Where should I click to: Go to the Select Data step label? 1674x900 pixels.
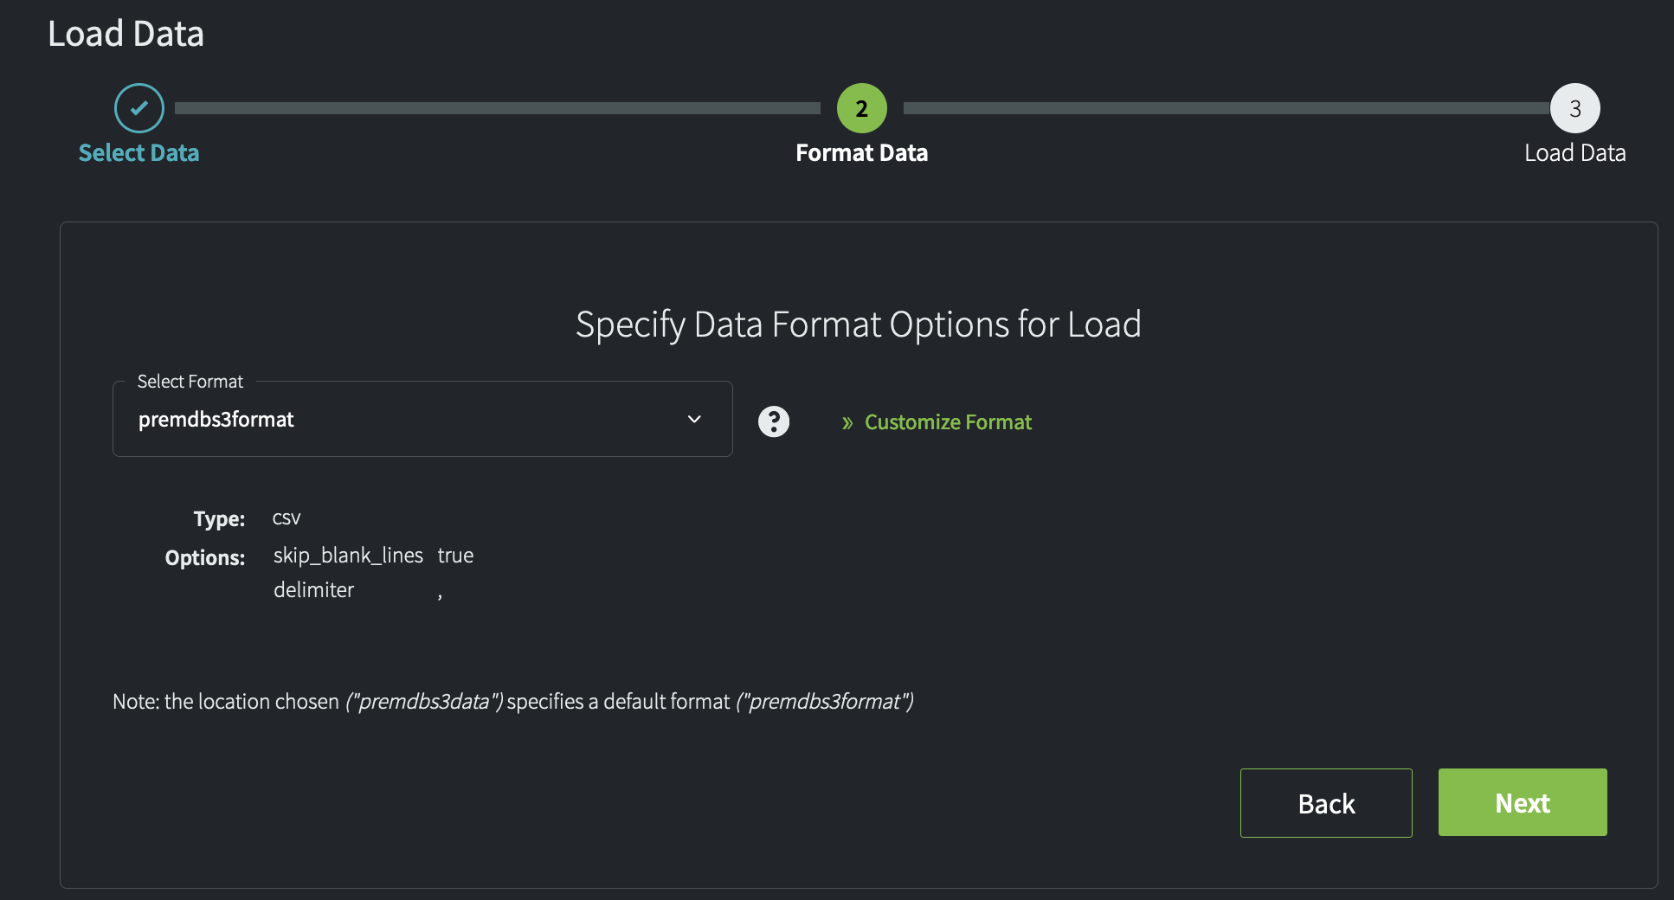click(138, 153)
